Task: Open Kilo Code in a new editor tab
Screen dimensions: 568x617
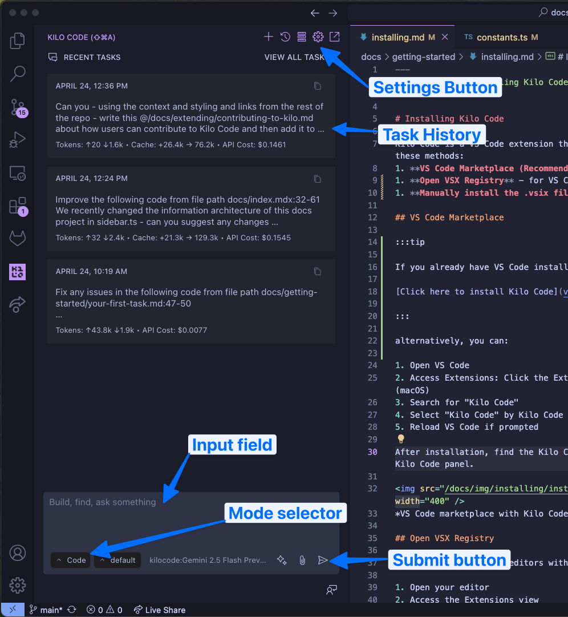Action: click(x=335, y=36)
